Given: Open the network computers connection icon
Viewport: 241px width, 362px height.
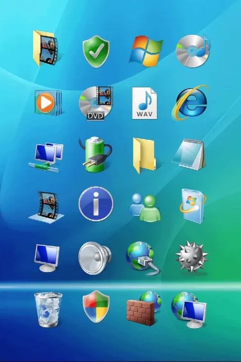Looking at the screenshot, I should point(46,157).
